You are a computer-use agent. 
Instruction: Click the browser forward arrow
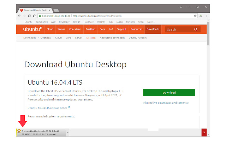[24, 16]
